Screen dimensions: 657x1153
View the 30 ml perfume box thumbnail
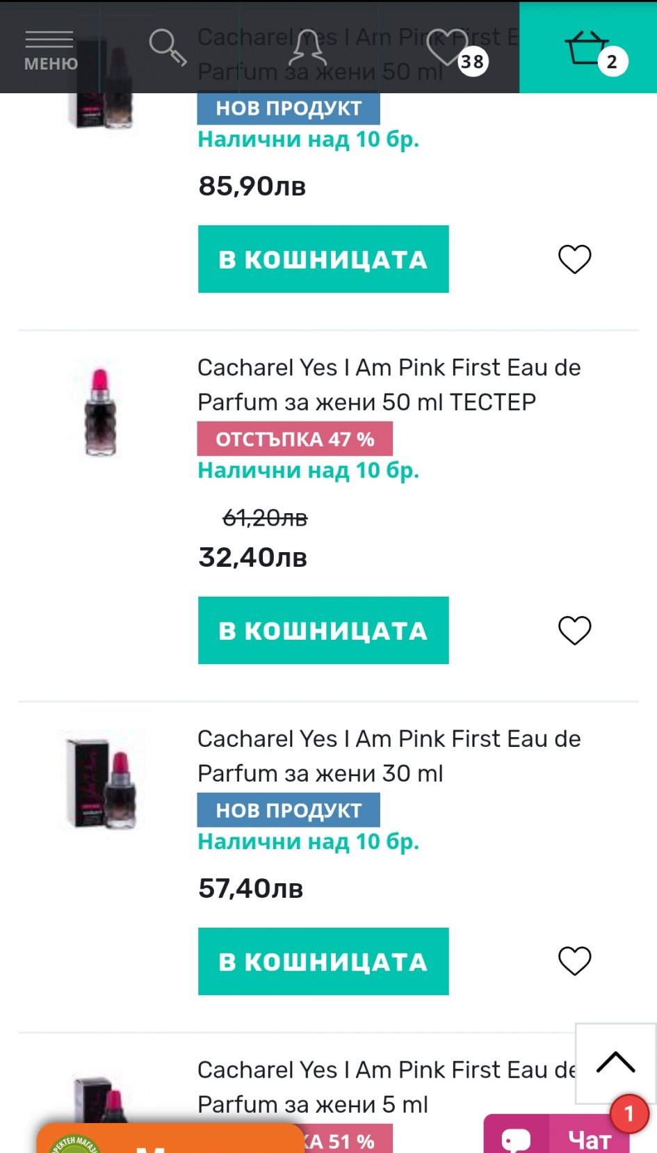click(x=101, y=784)
